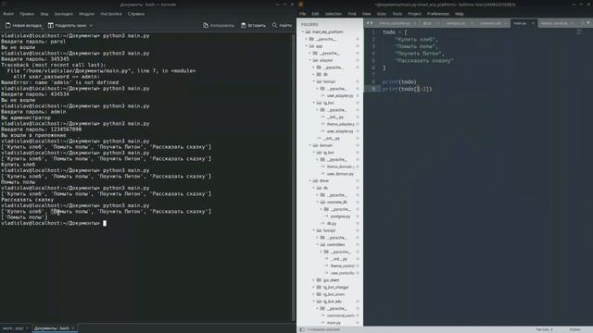593x333 pixels.
Task: Click the Python syntax selector in status bar
Action: tap(574, 329)
